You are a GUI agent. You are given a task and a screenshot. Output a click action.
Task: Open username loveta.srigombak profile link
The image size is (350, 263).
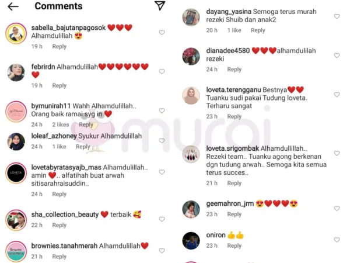233,148
